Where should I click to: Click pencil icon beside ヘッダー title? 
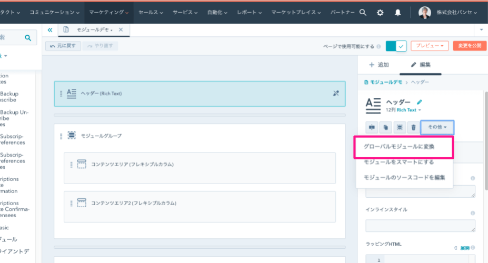click(x=420, y=102)
